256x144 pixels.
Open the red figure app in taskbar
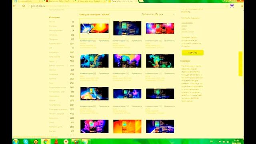[56, 141]
